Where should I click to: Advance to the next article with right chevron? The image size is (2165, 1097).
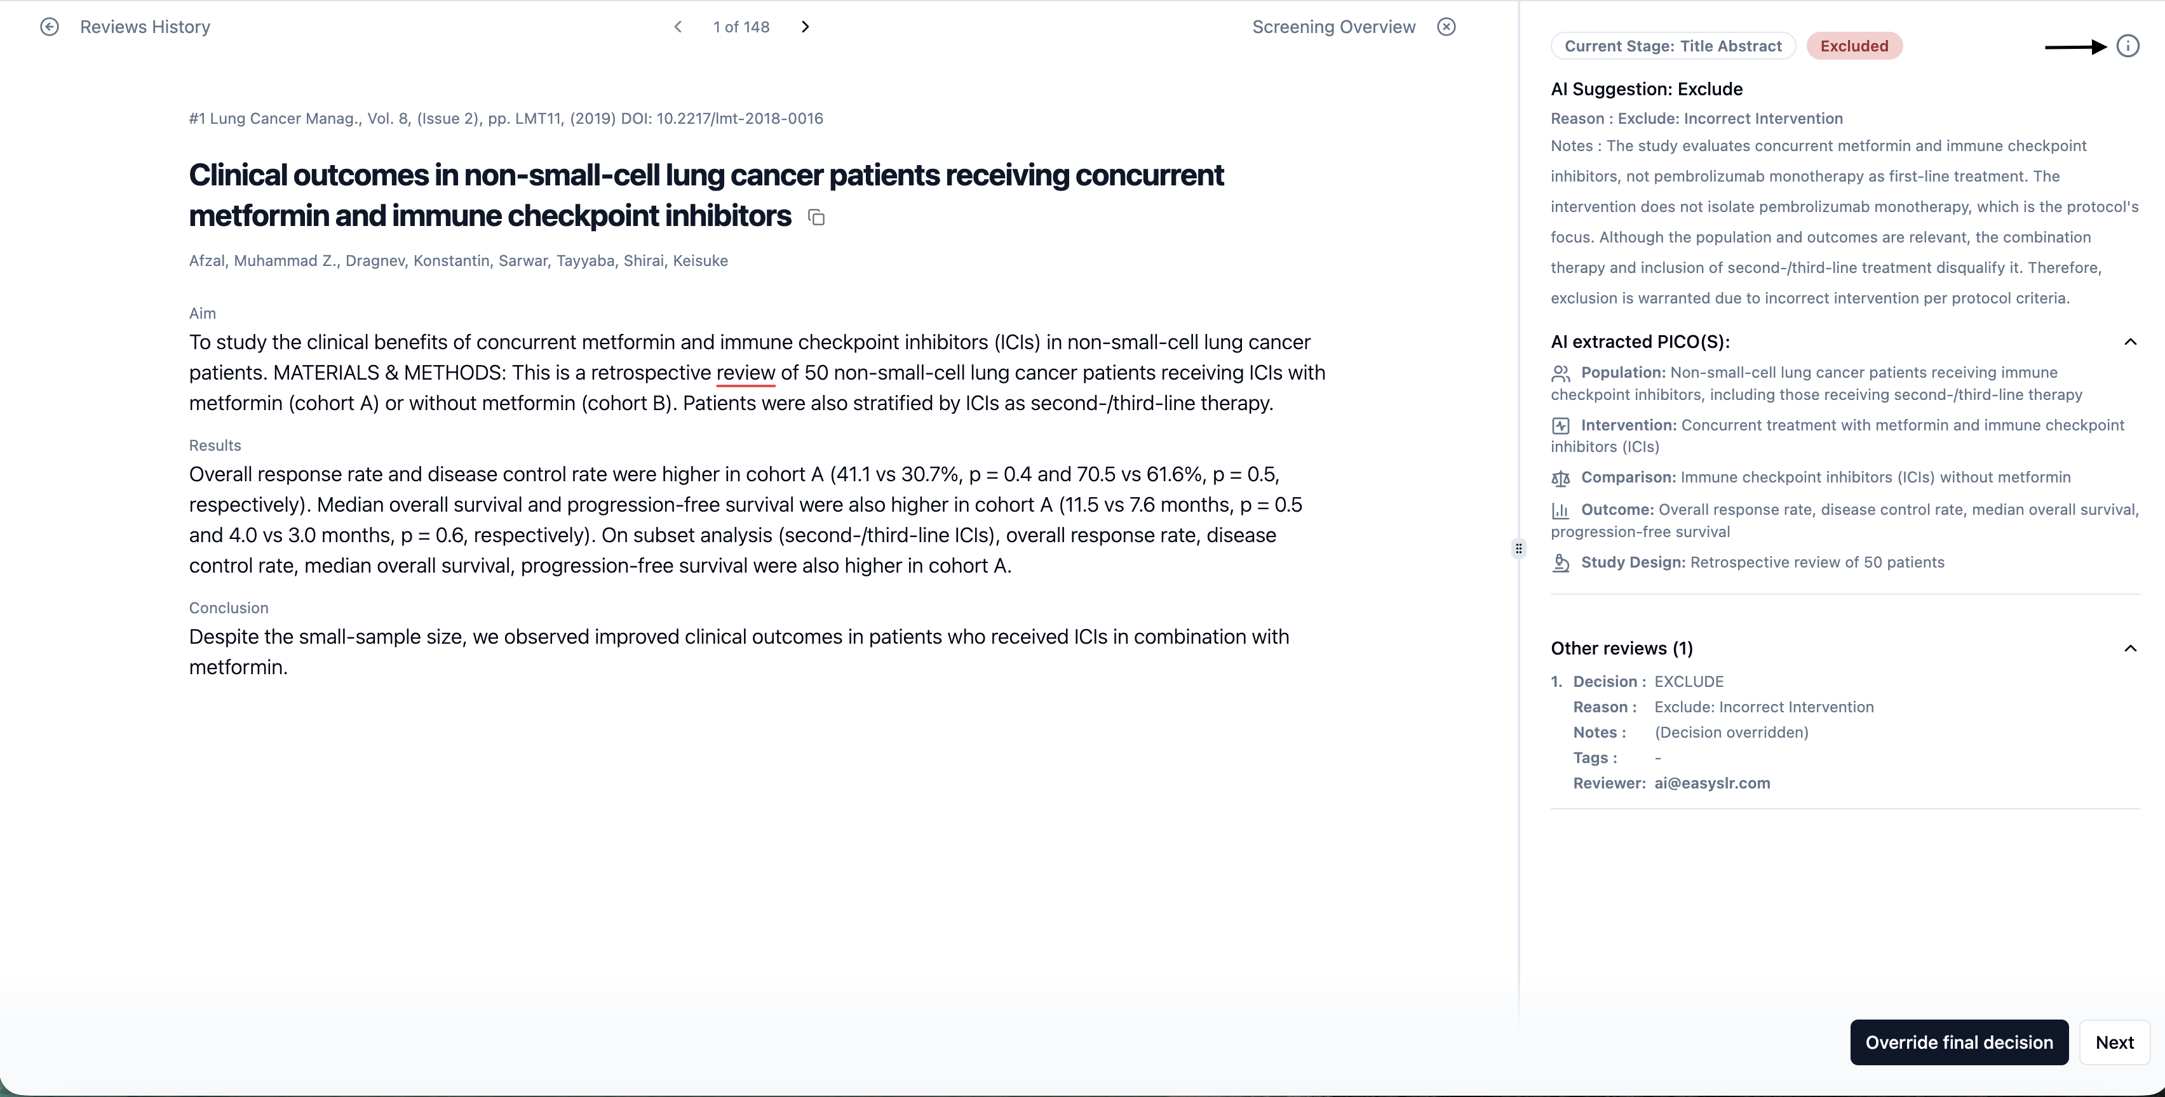805,27
